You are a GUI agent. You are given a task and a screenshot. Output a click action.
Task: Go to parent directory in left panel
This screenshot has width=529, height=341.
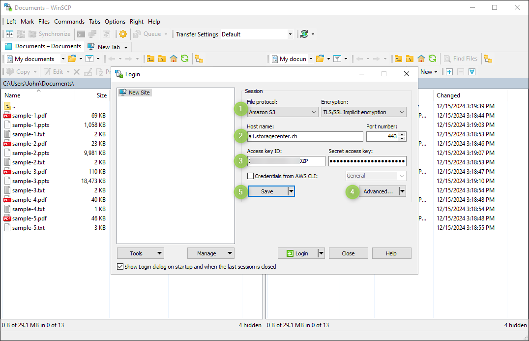pos(150,59)
